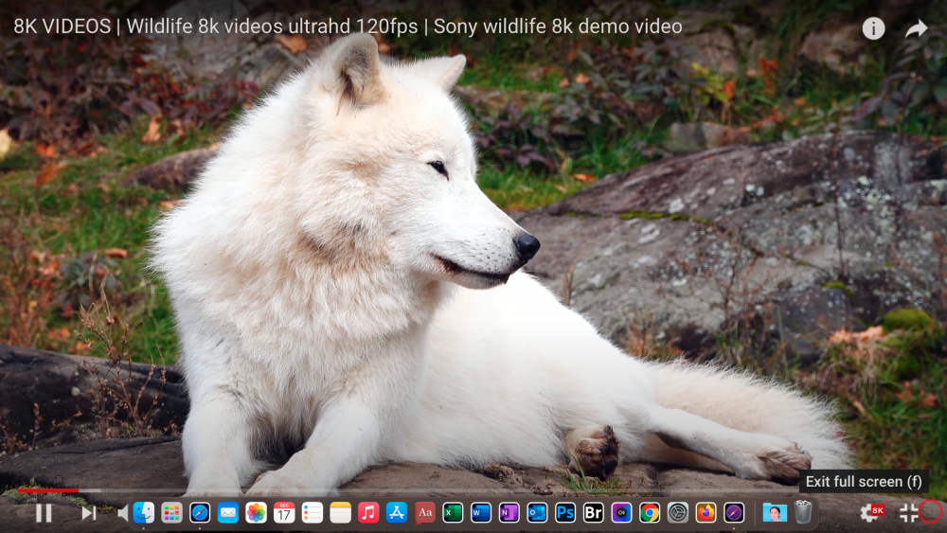Launch Safari from the Dock
This screenshot has width=947, height=533.
pyautogui.click(x=200, y=513)
